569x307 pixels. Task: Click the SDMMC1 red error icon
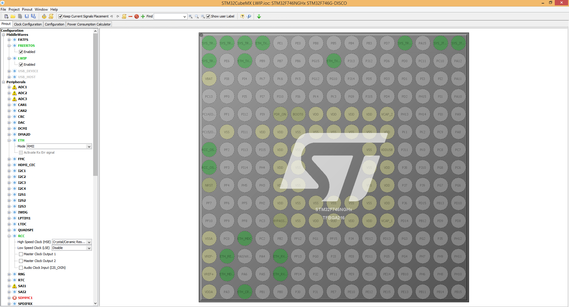[x=15, y=298]
